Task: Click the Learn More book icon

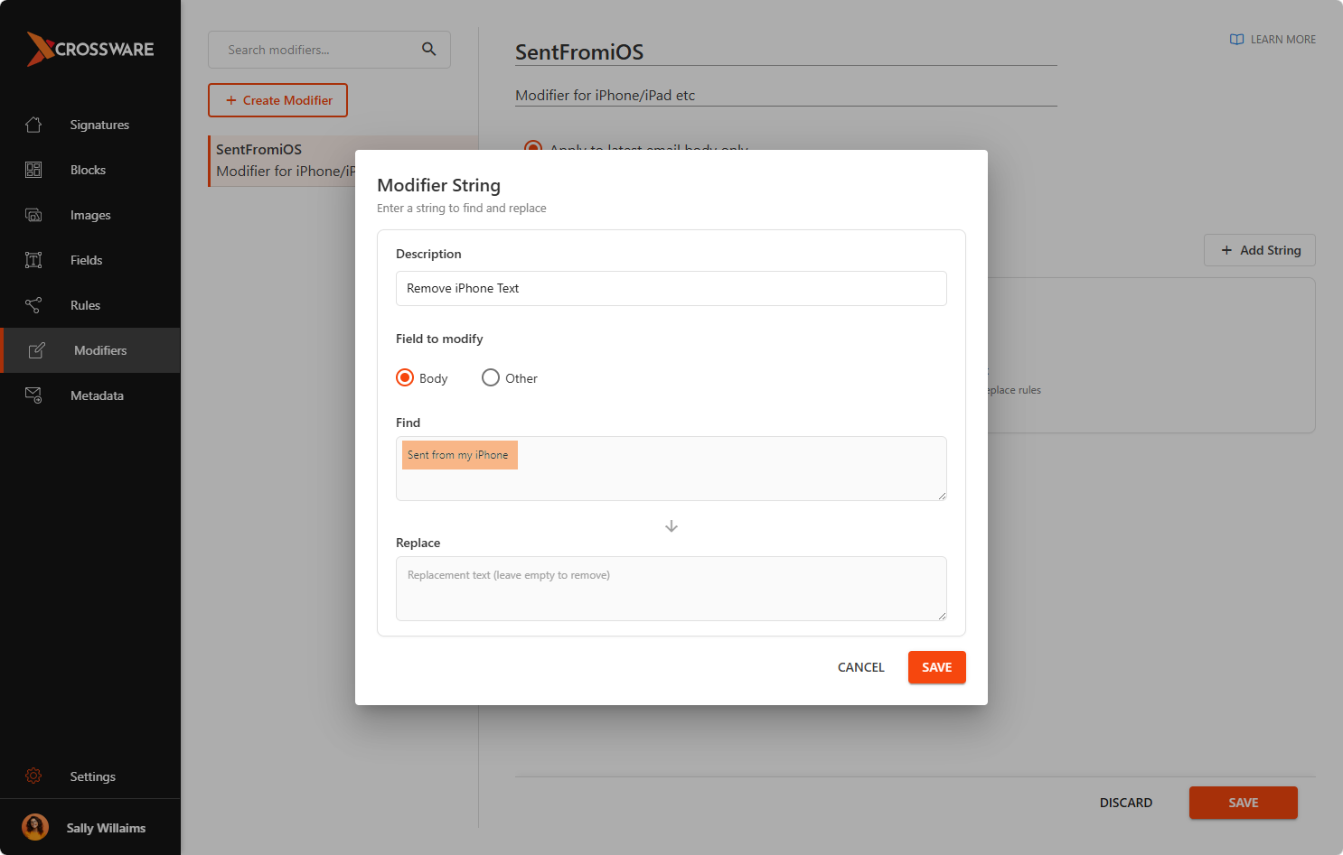Action: (1236, 40)
